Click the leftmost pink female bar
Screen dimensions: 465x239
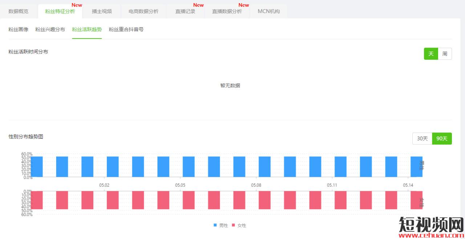pos(37,200)
